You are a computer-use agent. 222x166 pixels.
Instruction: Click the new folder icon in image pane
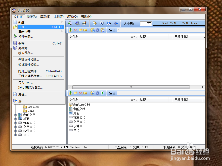tap(80, 30)
